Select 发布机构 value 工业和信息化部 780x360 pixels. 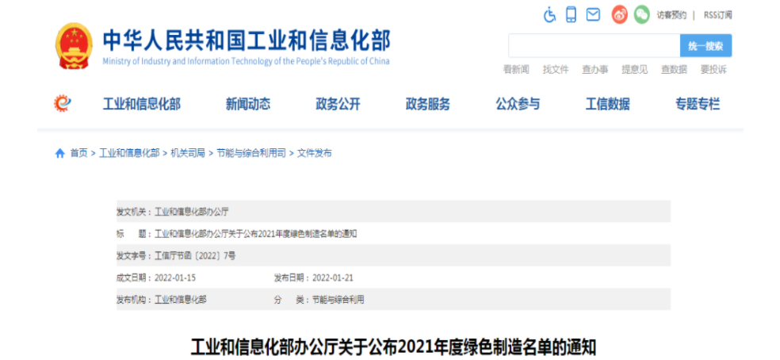pos(181,300)
